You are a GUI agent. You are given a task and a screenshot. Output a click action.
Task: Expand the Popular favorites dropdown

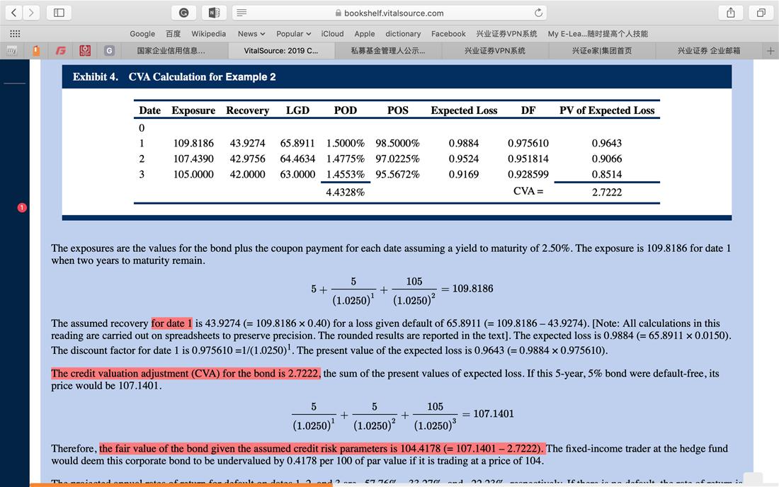coord(294,34)
